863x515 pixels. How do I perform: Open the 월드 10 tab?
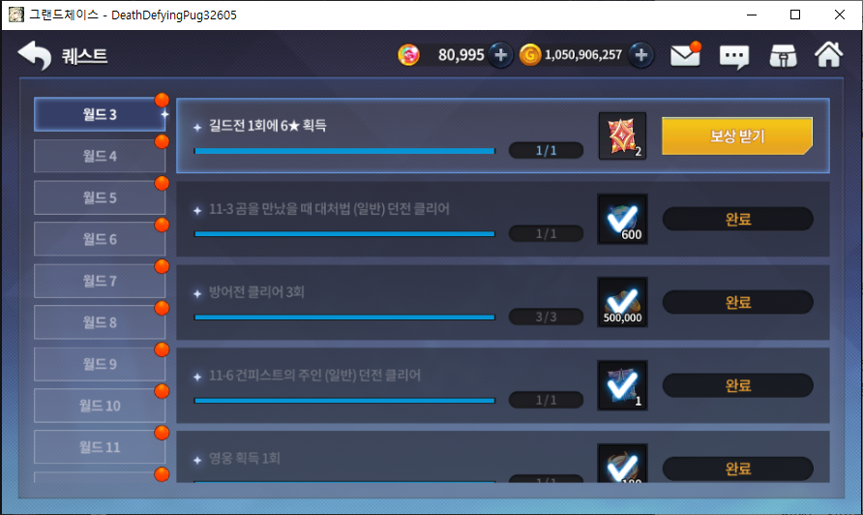[x=100, y=406]
